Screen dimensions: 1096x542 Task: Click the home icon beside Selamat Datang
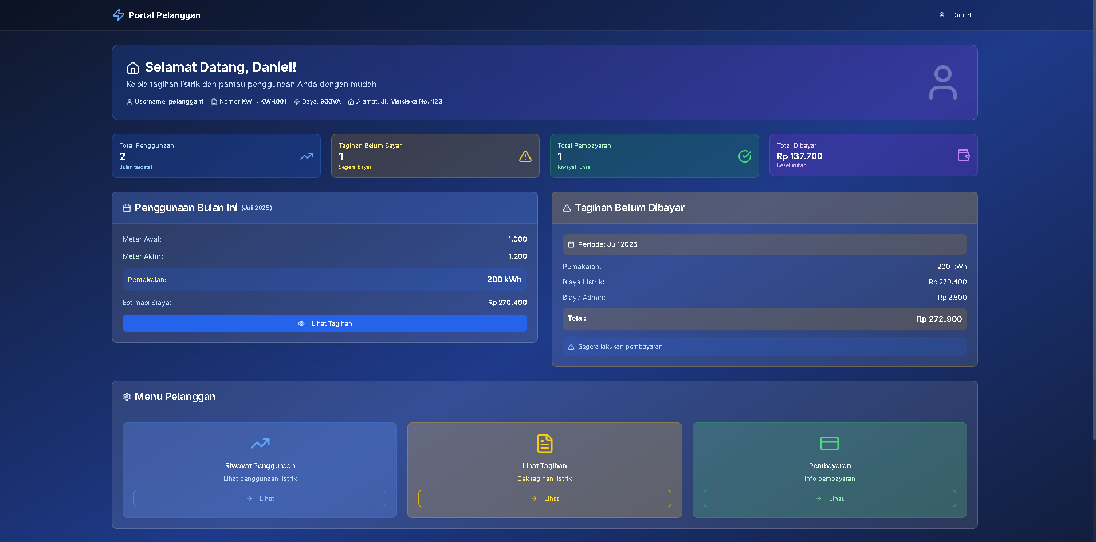click(133, 68)
